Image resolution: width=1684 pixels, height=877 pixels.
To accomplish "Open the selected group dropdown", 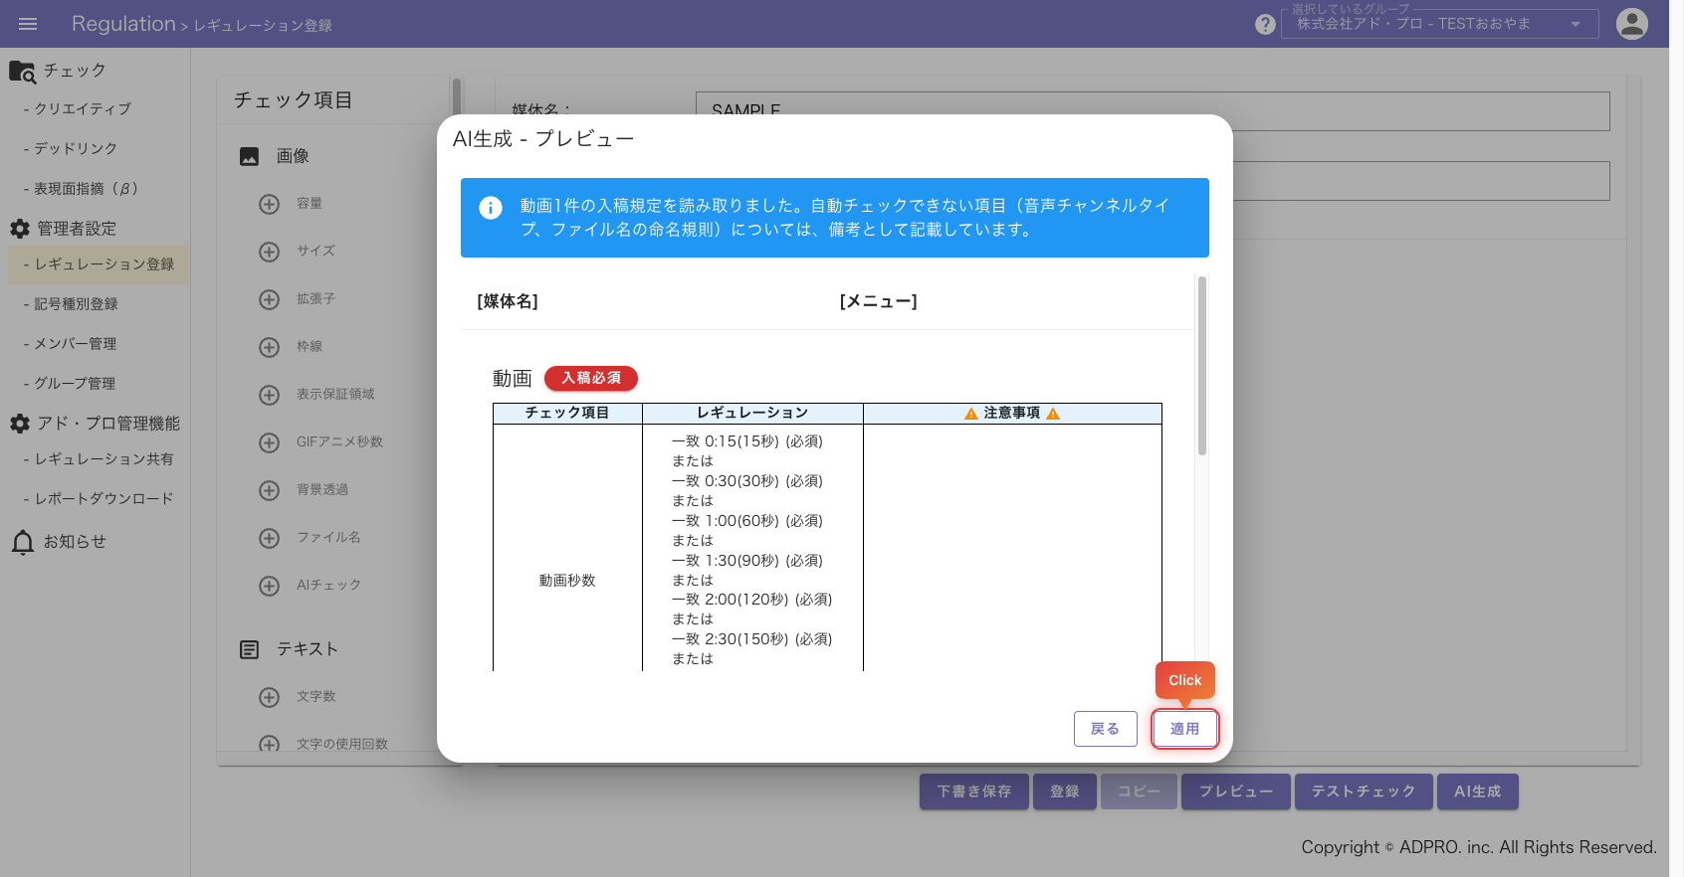I will 1440,24.
